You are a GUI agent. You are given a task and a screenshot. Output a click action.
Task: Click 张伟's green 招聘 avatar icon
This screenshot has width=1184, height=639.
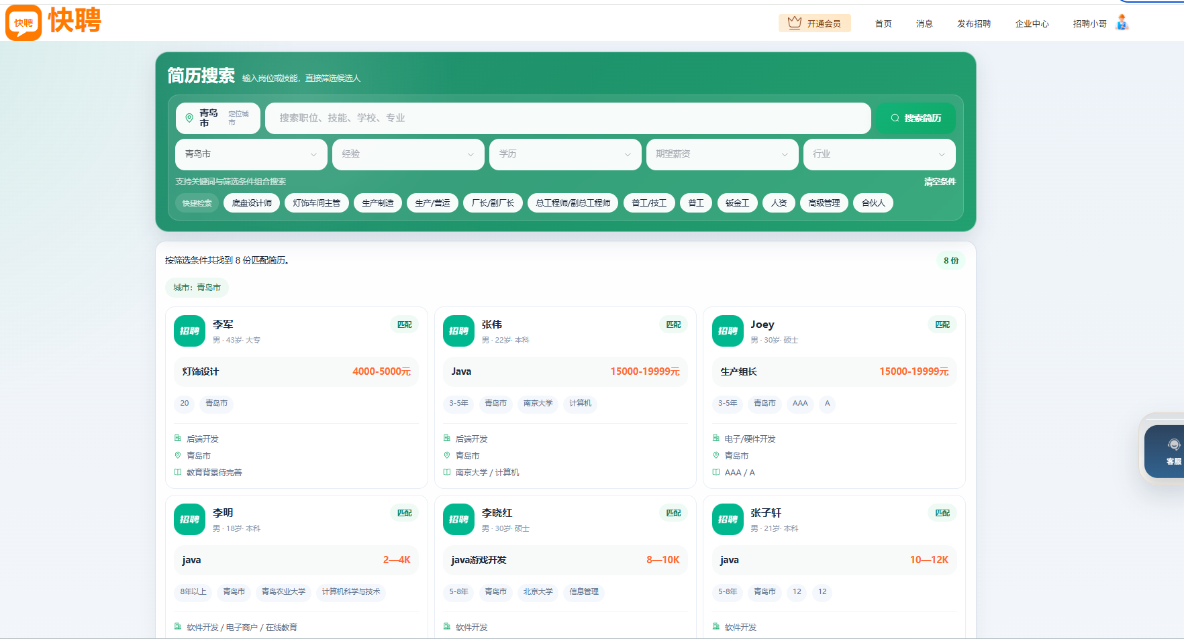[x=458, y=331]
